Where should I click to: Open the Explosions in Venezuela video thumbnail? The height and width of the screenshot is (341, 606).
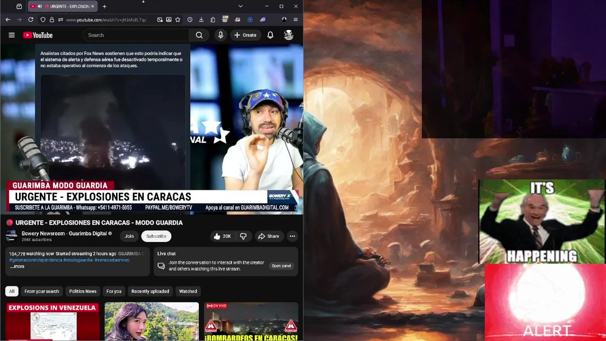53,322
